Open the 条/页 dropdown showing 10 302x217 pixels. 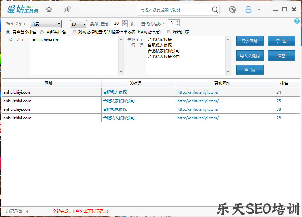click(78, 24)
